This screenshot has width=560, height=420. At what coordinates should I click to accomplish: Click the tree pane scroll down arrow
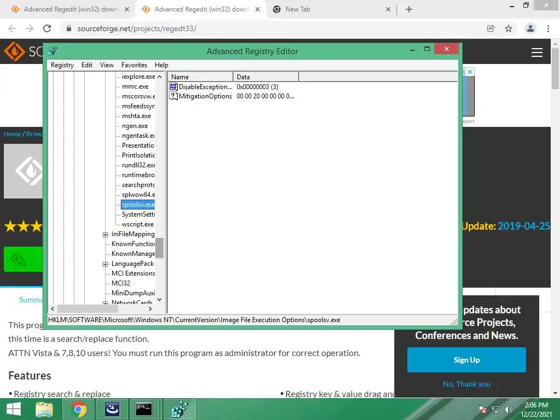159,300
